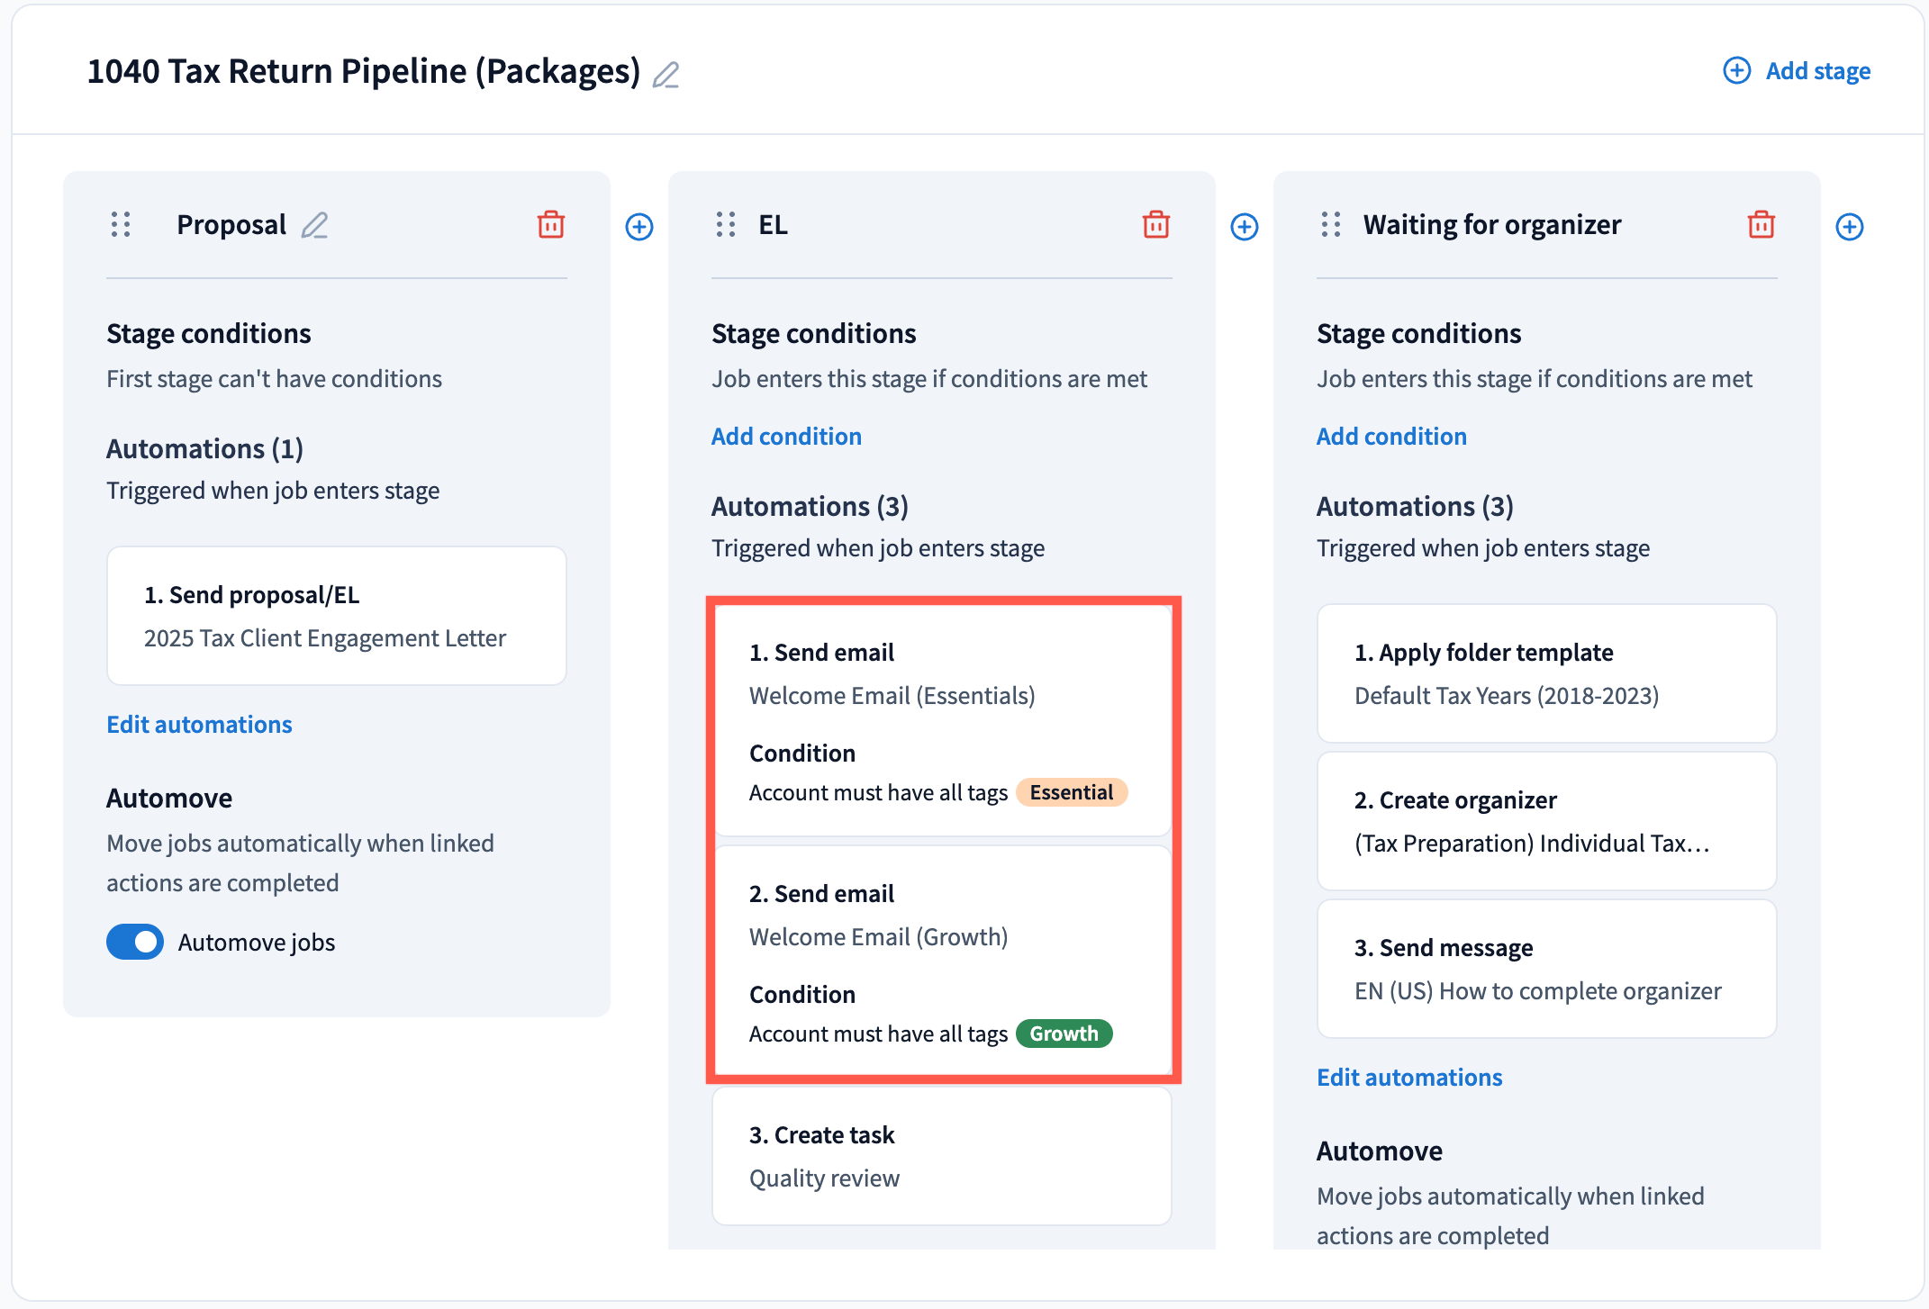
Task: Open Edit automations in Proposal stage
Action: 199,725
